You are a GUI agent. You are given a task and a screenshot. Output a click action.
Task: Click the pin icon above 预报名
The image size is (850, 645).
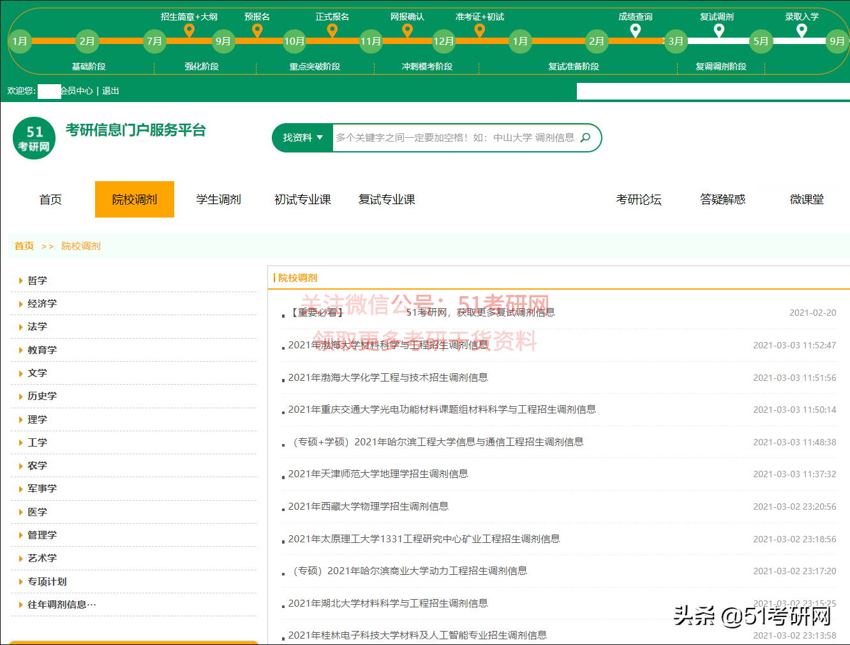(x=257, y=30)
